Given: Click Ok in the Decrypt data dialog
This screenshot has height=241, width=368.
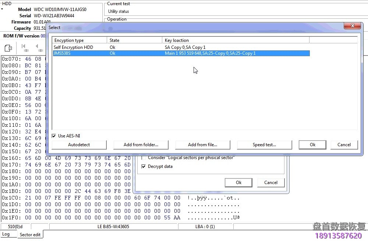Looking at the screenshot, I should click(238, 183).
